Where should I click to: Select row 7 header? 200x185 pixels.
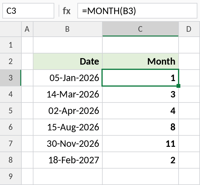(x=11, y=144)
